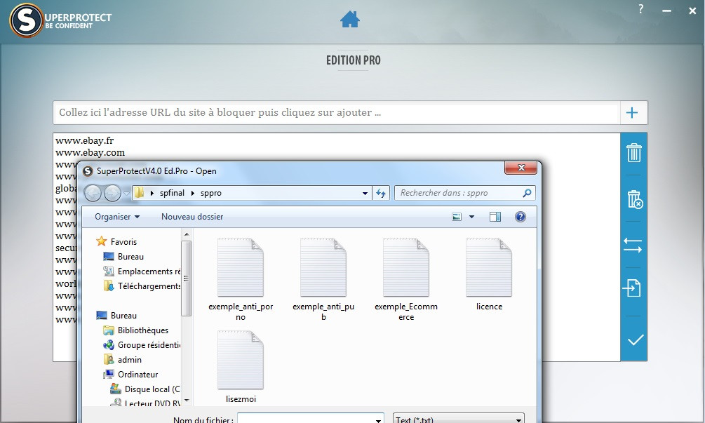Toggle the preview pane icon
Viewport: 705px width, 423px height.
coord(495,217)
